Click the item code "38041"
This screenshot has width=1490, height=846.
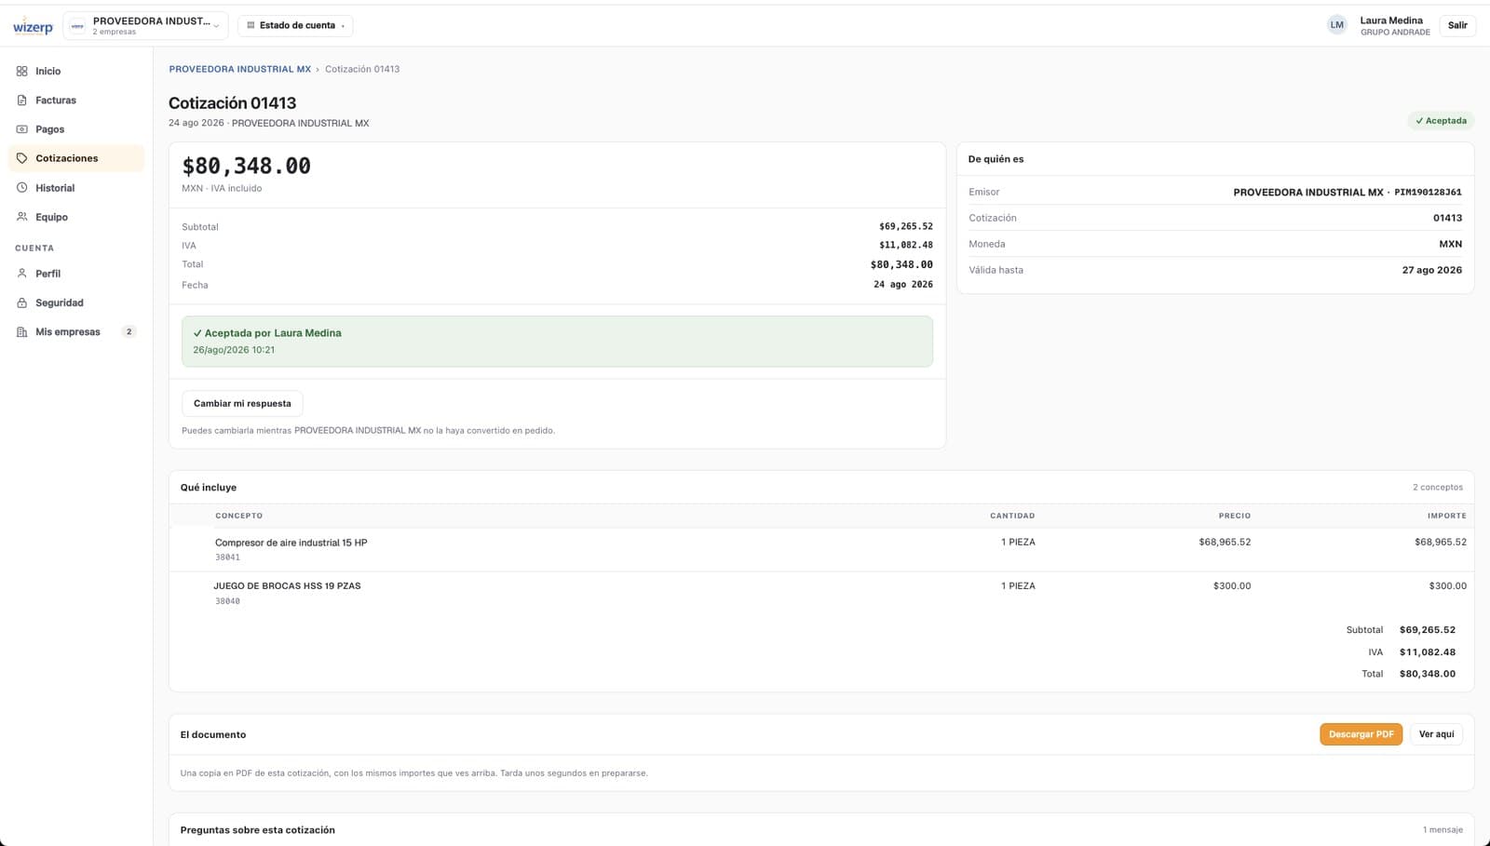[x=227, y=557]
